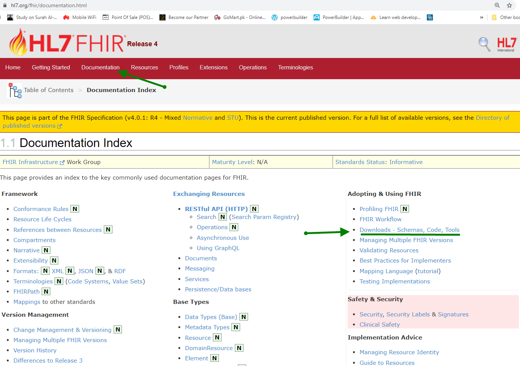The image size is (520, 366).
Task: Click the Table of Contents tree icon
Action: 15,91
